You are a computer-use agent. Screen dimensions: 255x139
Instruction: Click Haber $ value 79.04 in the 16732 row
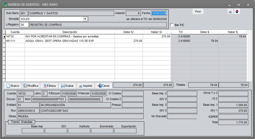(x=232, y=36)
